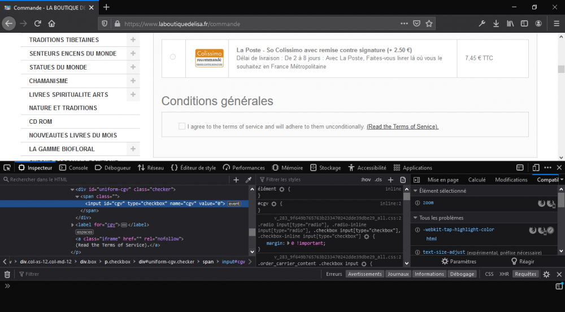
Task: Activate the element picker tool in DevTools
Action: tap(7, 168)
